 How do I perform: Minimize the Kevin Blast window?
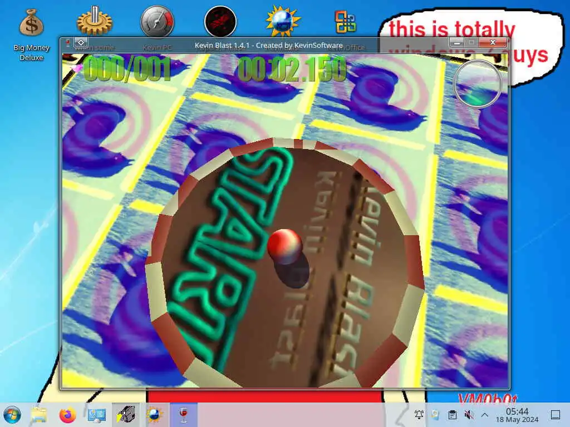[457, 42]
